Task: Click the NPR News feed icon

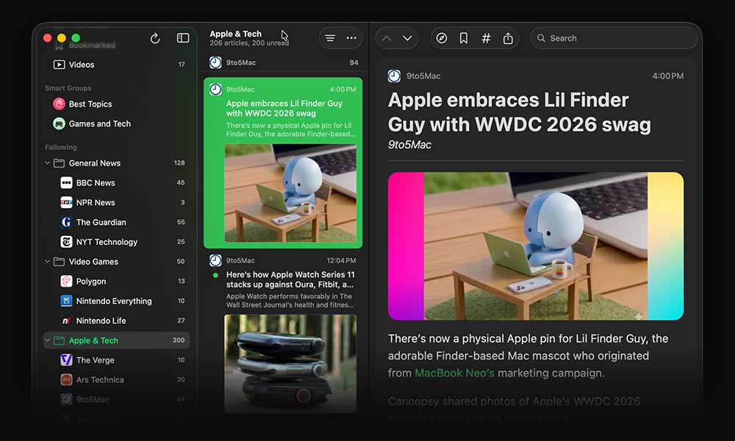Action: coord(67,202)
